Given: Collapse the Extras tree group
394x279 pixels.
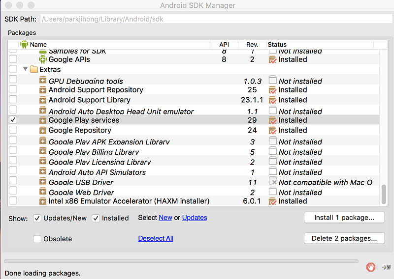Looking at the screenshot, I should click(25, 69).
